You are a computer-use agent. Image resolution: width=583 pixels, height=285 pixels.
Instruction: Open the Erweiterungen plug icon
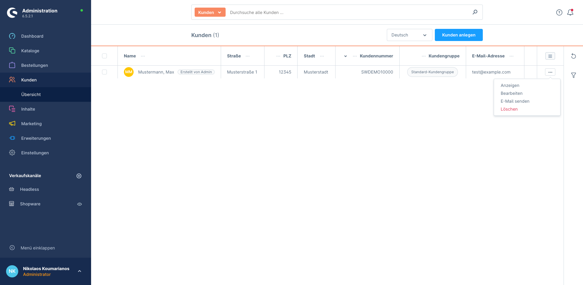pos(12,138)
